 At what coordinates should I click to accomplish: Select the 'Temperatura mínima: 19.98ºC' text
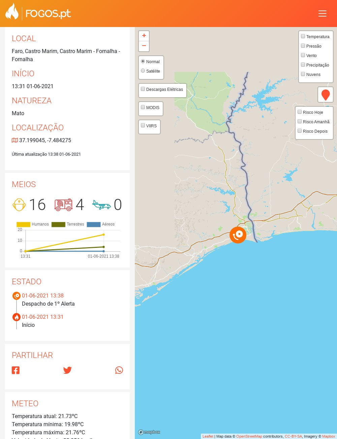(x=48, y=424)
